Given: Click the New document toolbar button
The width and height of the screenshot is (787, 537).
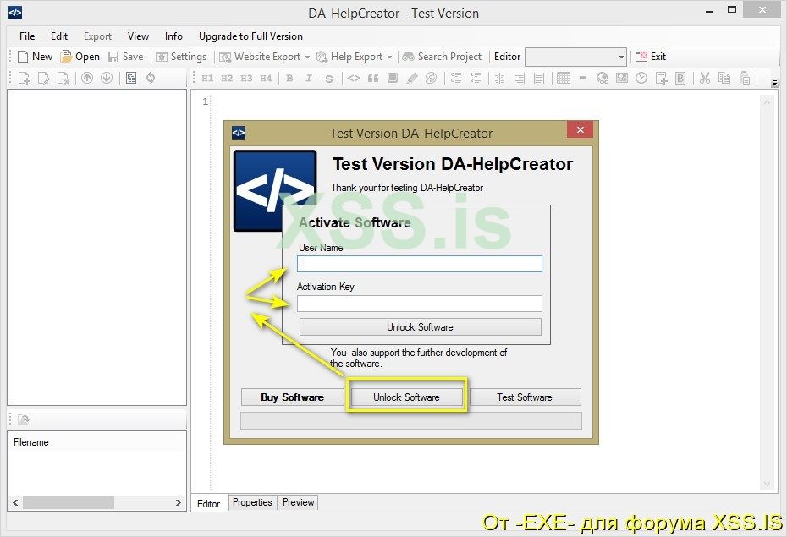Looking at the screenshot, I should 35,57.
